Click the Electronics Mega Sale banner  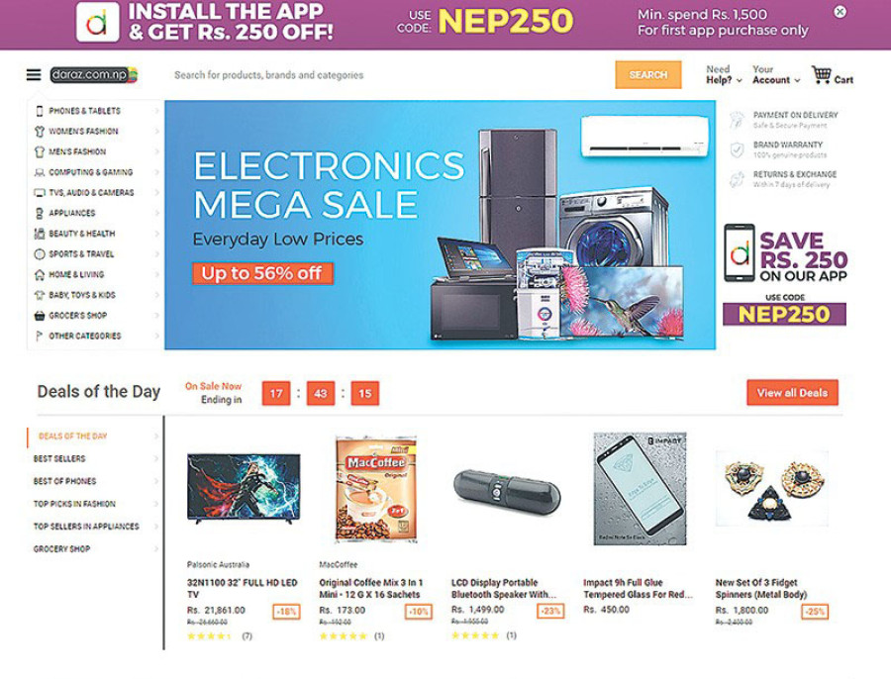point(440,225)
